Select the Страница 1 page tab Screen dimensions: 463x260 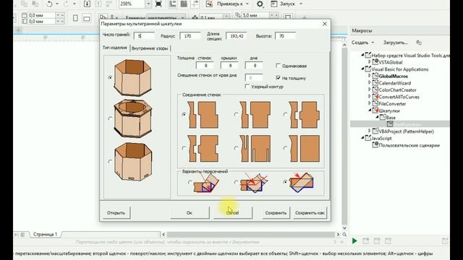(45, 234)
